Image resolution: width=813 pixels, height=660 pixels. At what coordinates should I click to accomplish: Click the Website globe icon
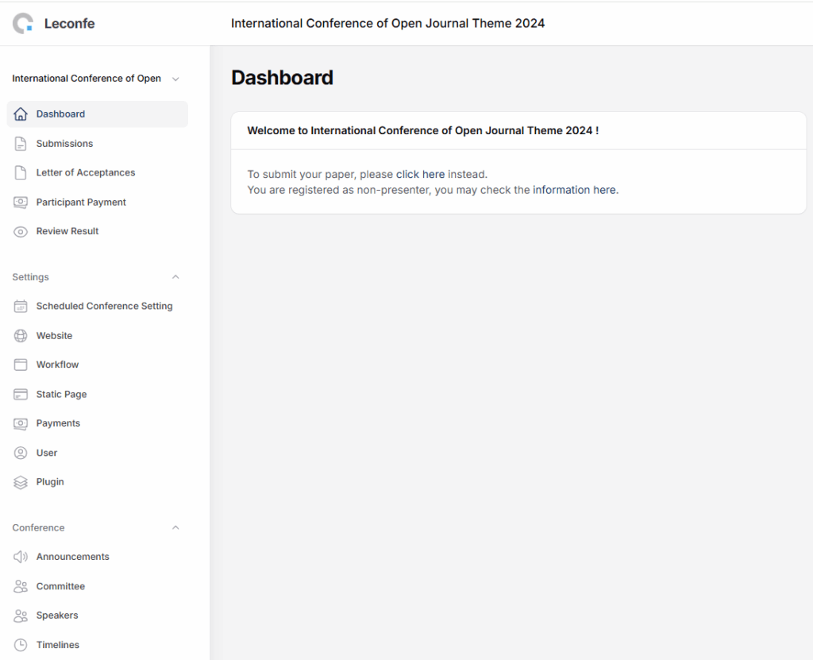pos(21,336)
